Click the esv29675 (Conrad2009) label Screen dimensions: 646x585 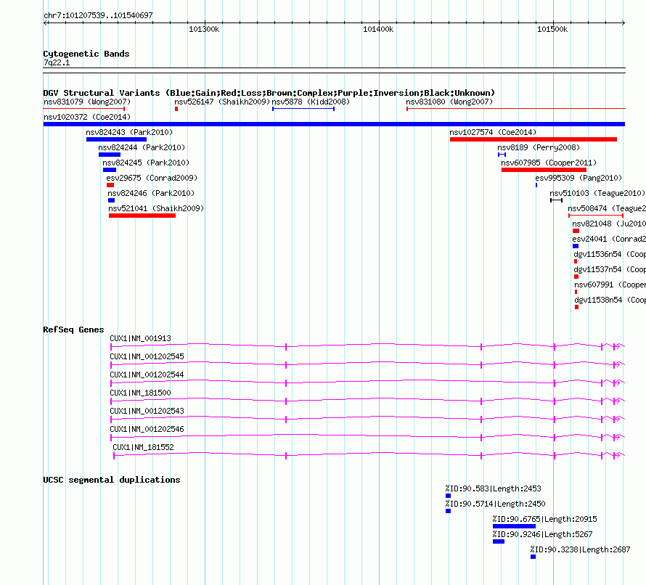(152, 178)
